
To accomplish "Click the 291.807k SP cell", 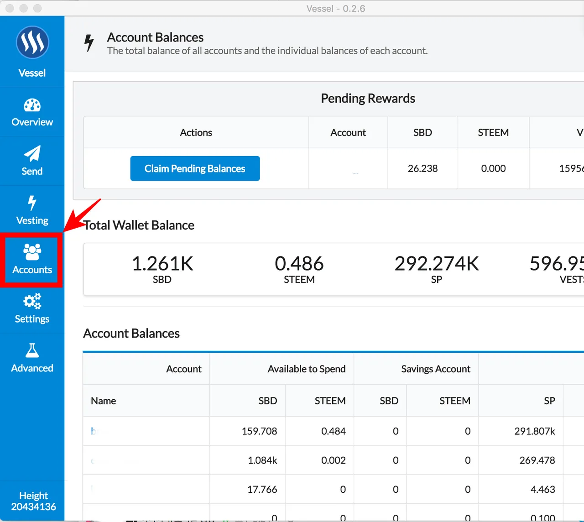I will [x=535, y=431].
